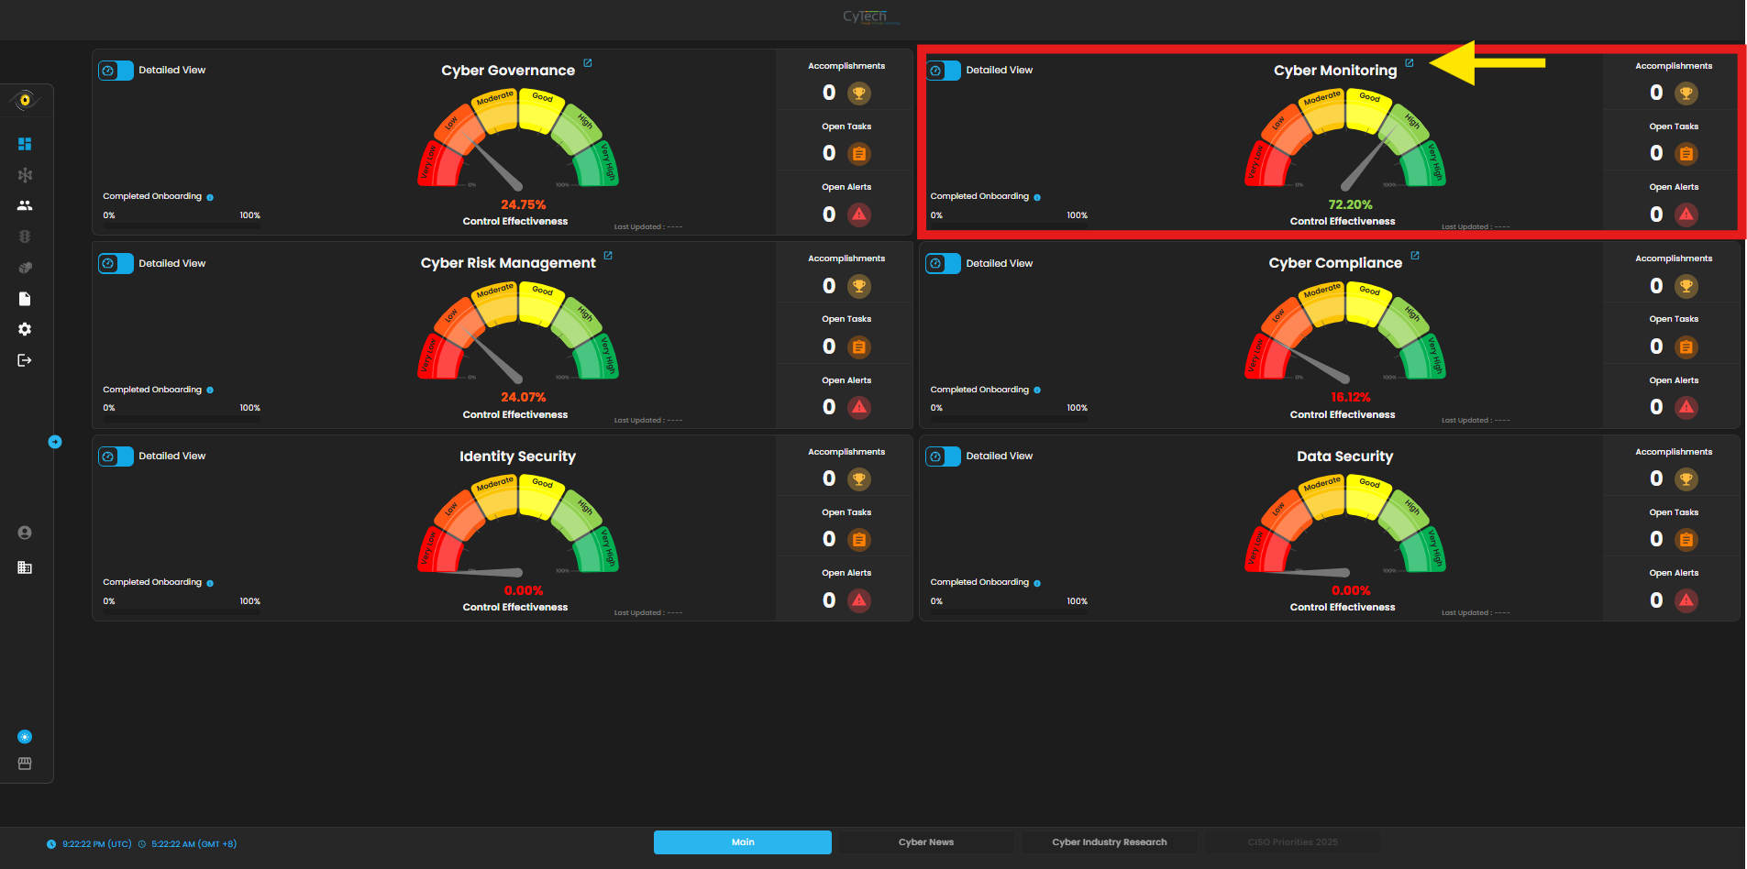Open Cyber Risk Management external link icon
The image size is (1747, 869).
(x=608, y=256)
